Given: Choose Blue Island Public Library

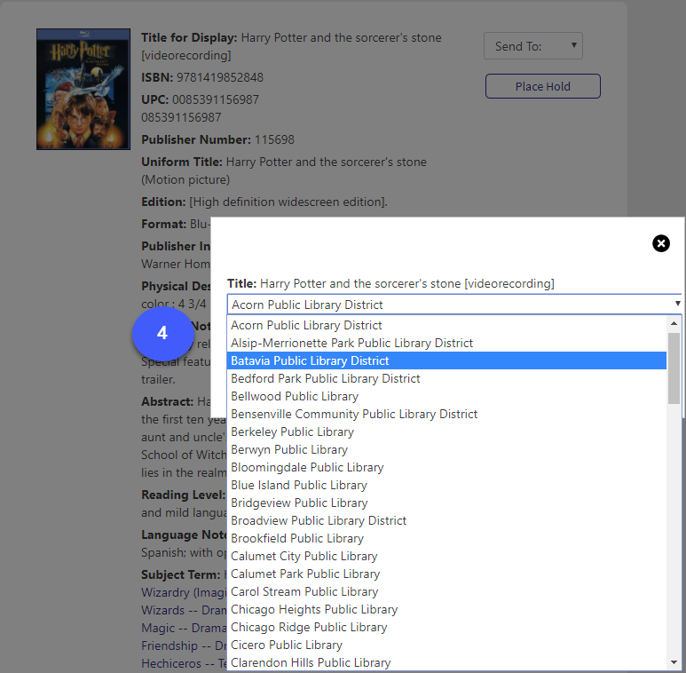Looking at the screenshot, I should pos(446,485).
